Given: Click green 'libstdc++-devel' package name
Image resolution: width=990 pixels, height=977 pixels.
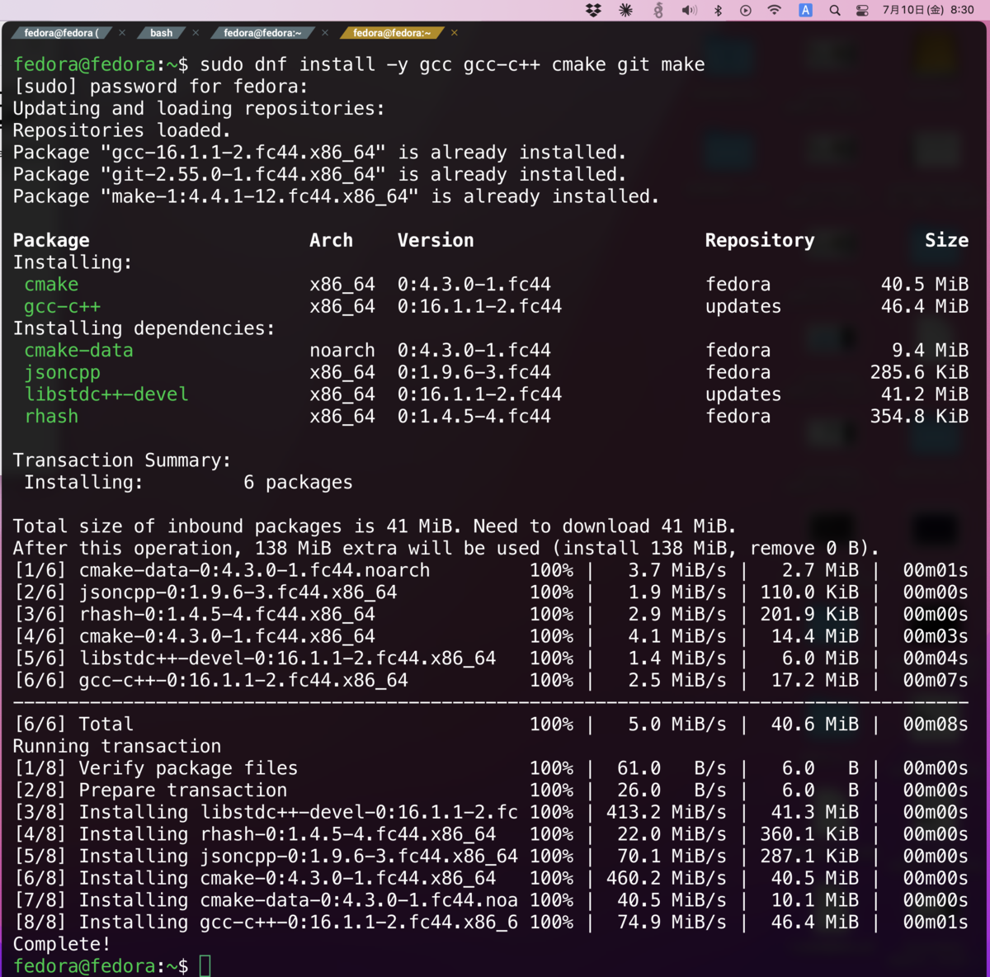Looking at the screenshot, I should 106,394.
